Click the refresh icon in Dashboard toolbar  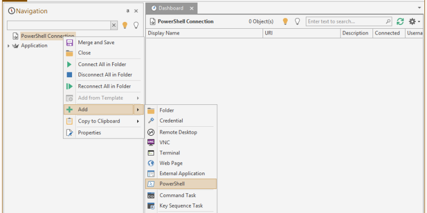pyautogui.click(x=400, y=22)
